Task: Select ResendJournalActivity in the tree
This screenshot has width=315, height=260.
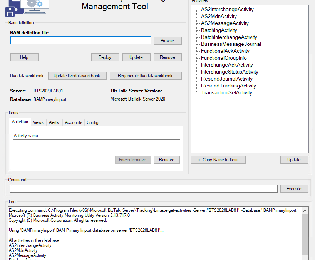Action: (x=226, y=79)
